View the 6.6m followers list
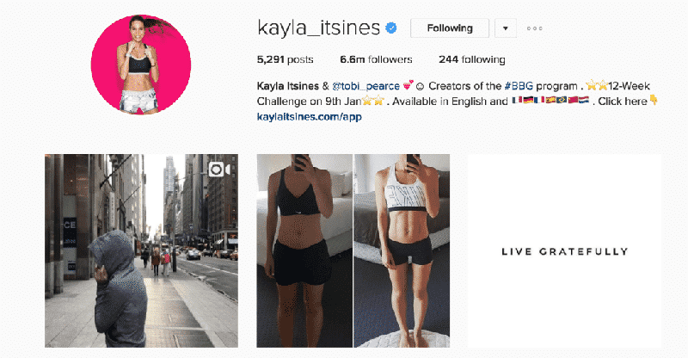 pos(376,59)
